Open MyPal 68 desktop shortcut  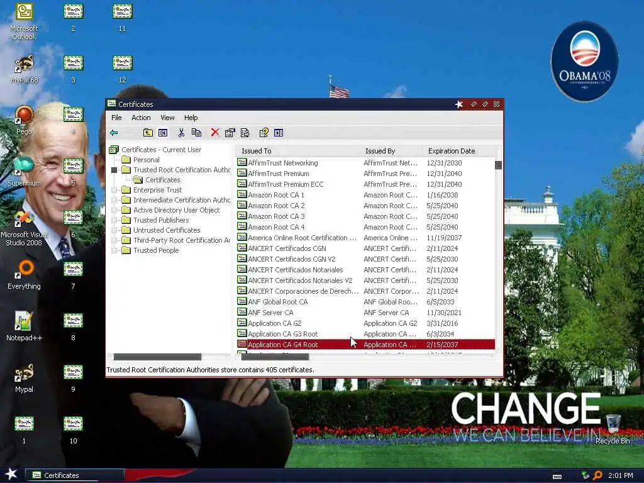pyautogui.click(x=24, y=69)
